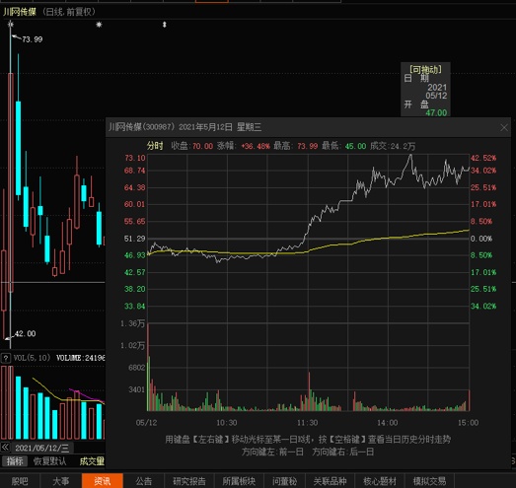The height and width of the screenshot is (488, 516).
Task: Click the star event marker above the 73.99 candle
Action: coord(11,24)
